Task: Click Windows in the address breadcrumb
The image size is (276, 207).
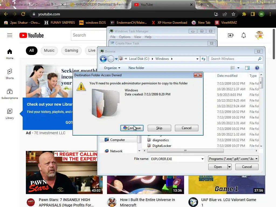Action: pyautogui.click(x=162, y=59)
